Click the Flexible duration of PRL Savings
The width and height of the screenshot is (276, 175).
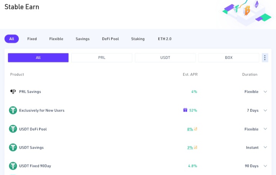(251, 92)
